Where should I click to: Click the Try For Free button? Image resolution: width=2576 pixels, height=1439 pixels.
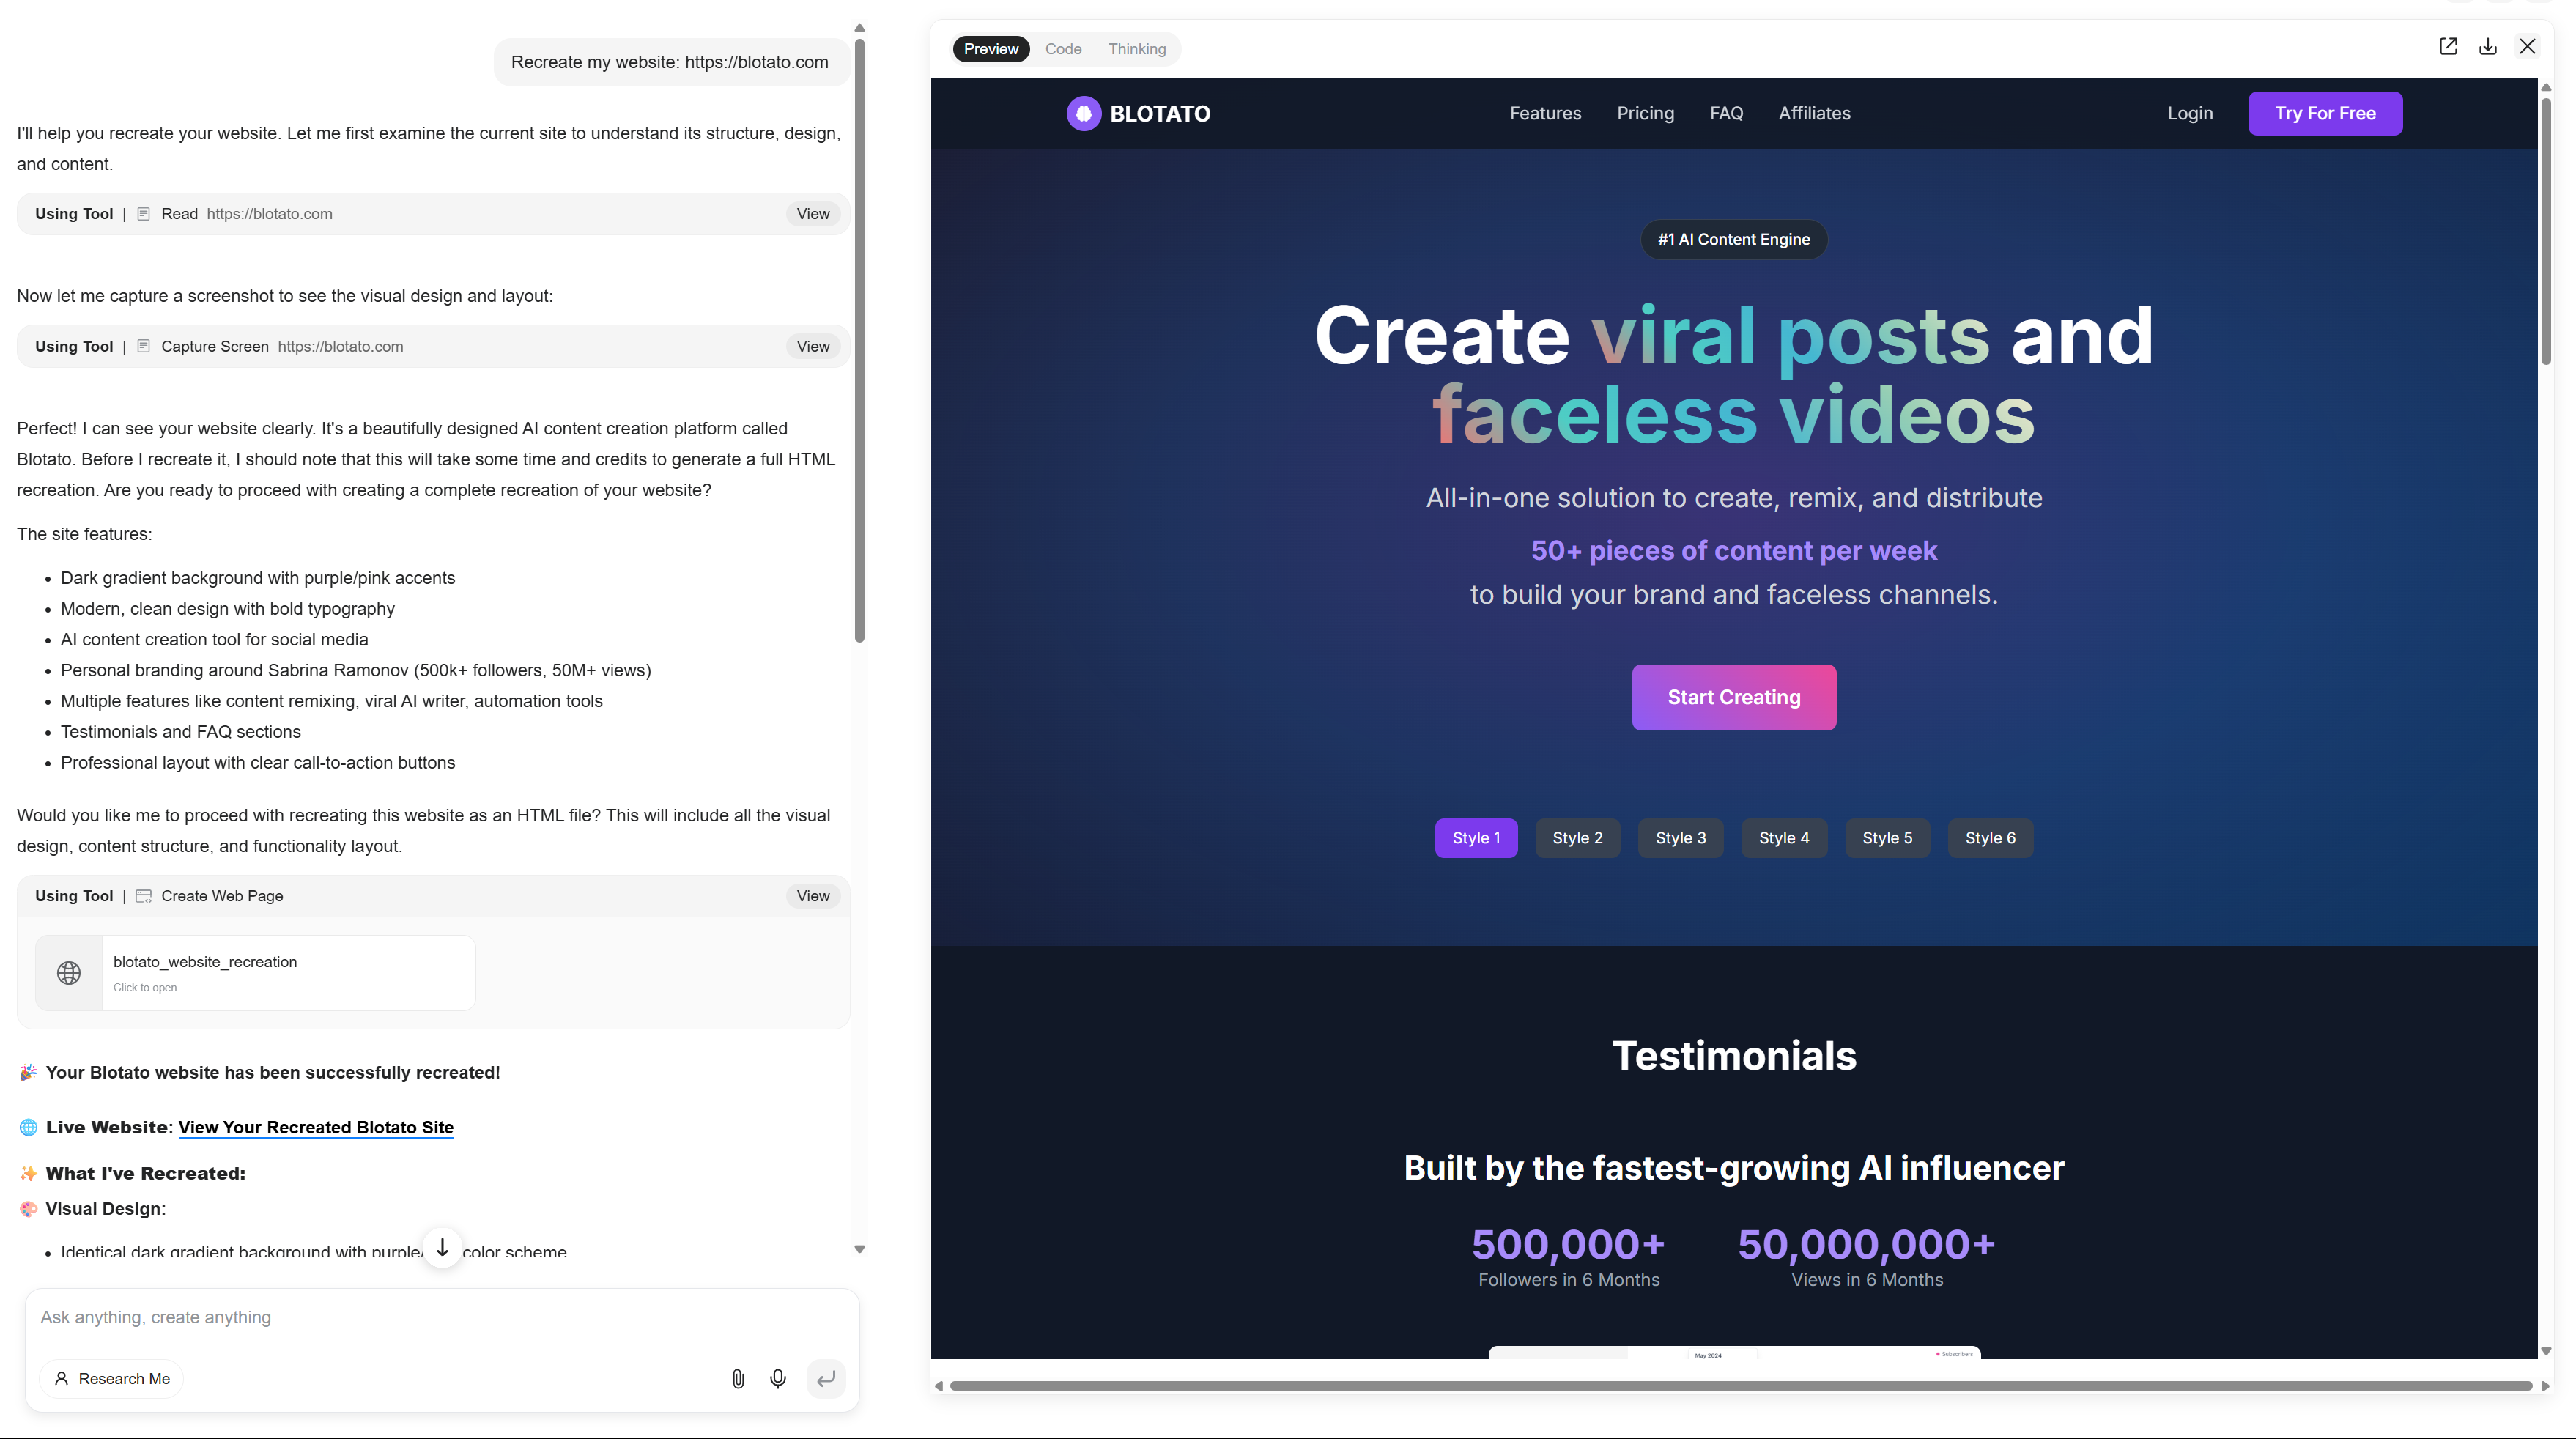[2325, 113]
